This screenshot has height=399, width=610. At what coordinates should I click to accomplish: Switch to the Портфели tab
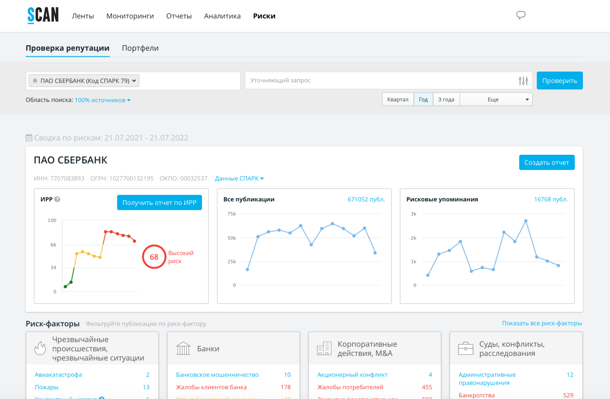click(x=140, y=48)
